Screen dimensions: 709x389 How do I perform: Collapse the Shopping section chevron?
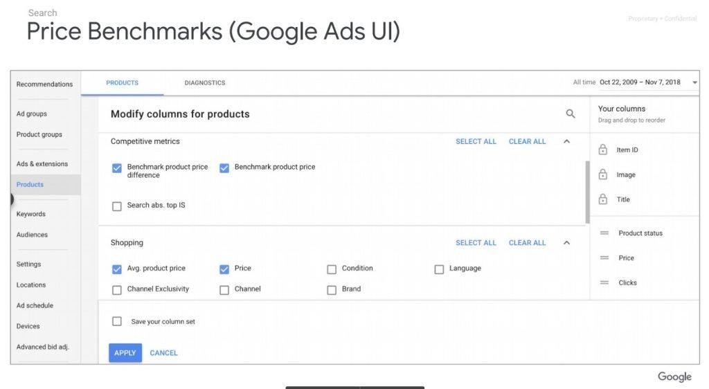click(566, 243)
